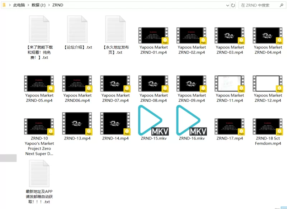Click the label ZRND-18 Sct Femdom.mp4
The width and height of the screenshot is (287, 209).
pos(268,141)
